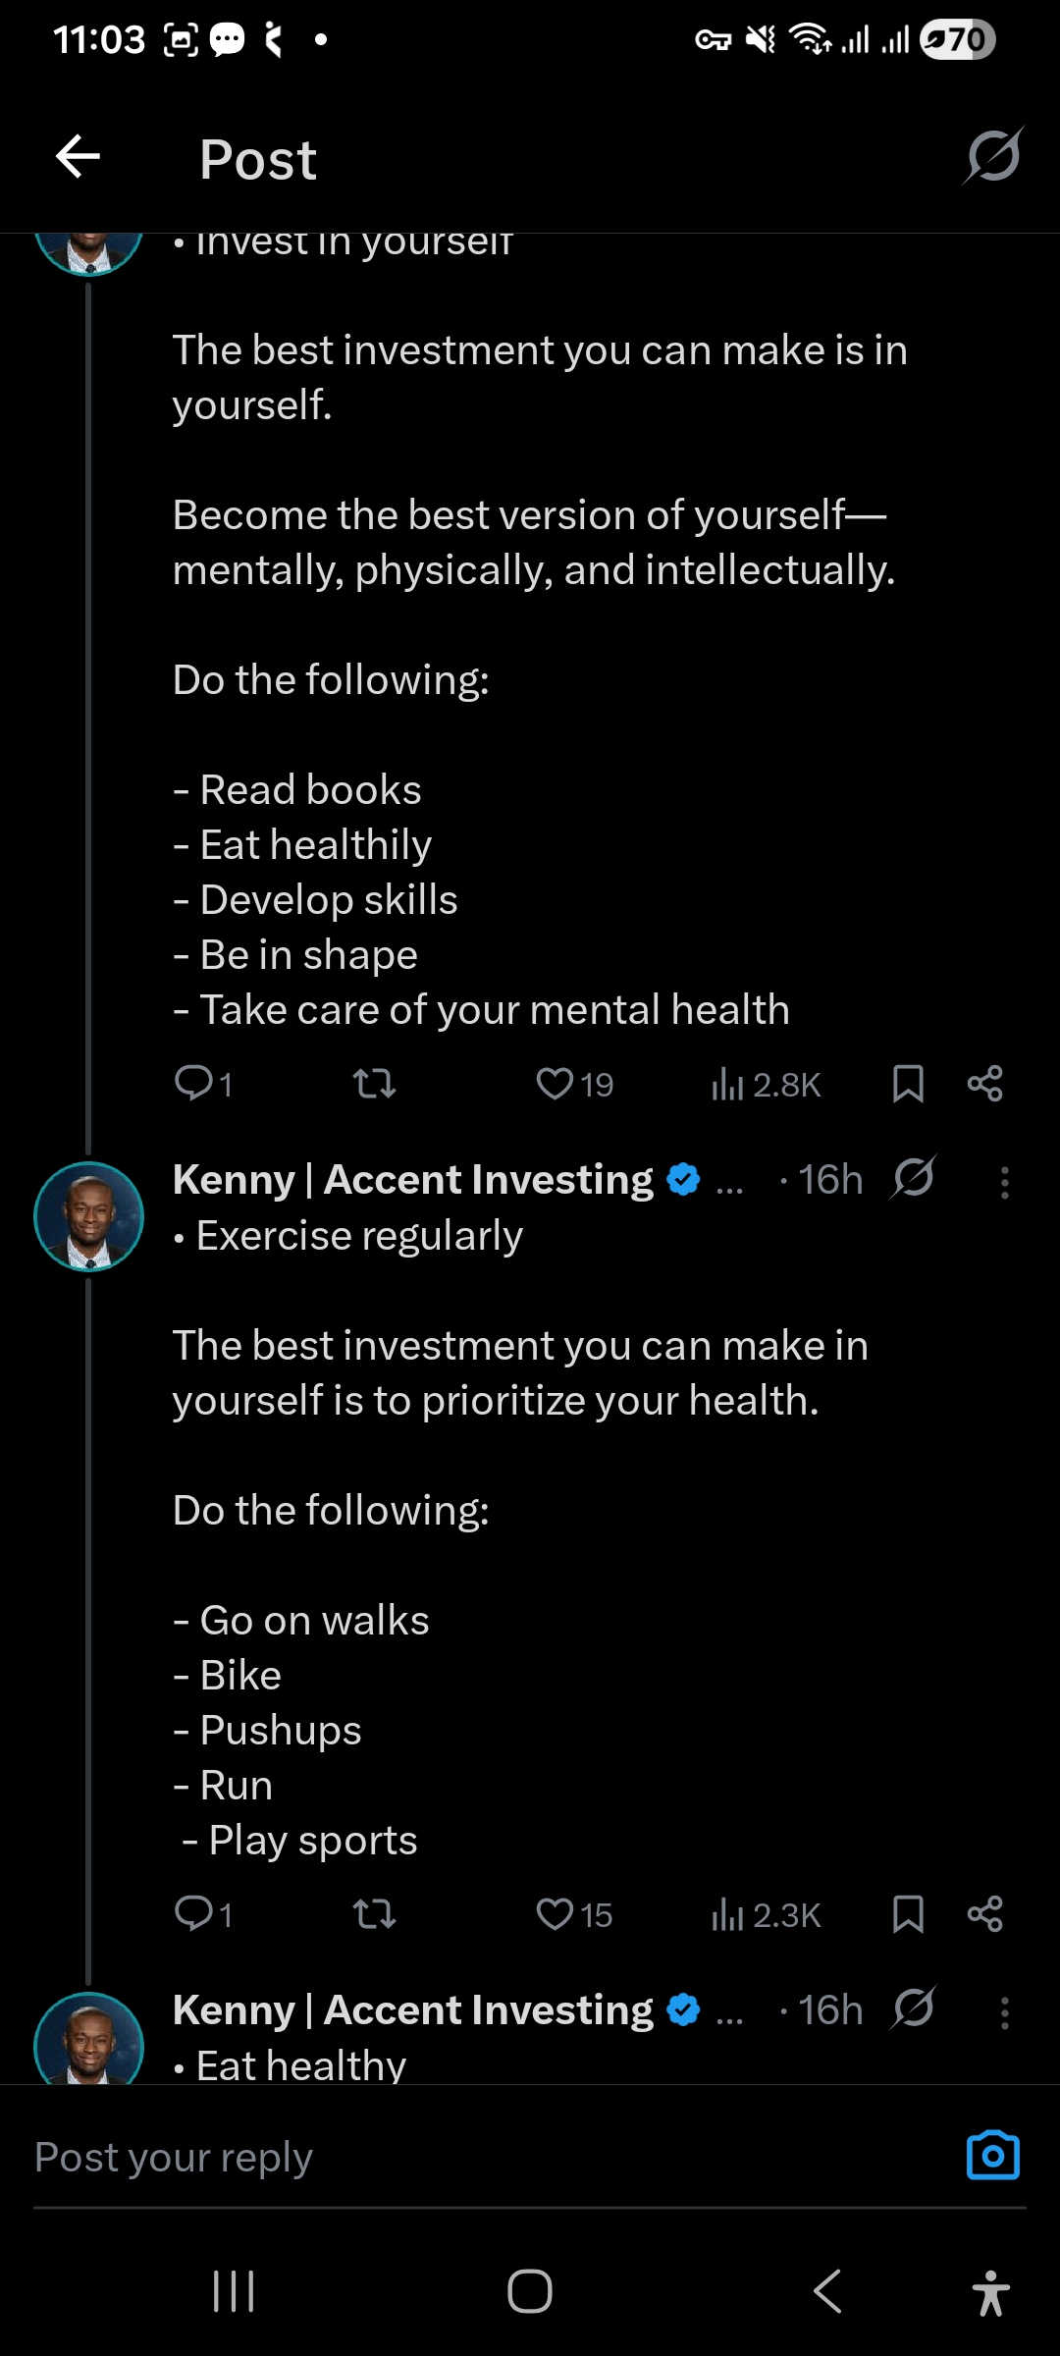Tap the Post your reply field

click(471, 2158)
